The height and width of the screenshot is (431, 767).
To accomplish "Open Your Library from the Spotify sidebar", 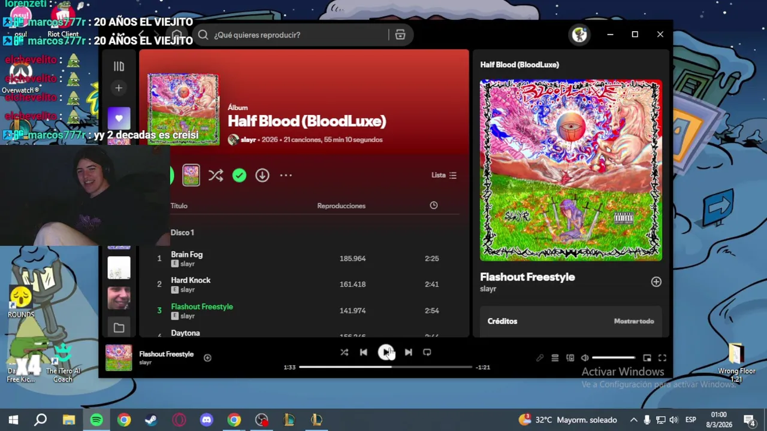I will tap(119, 66).
